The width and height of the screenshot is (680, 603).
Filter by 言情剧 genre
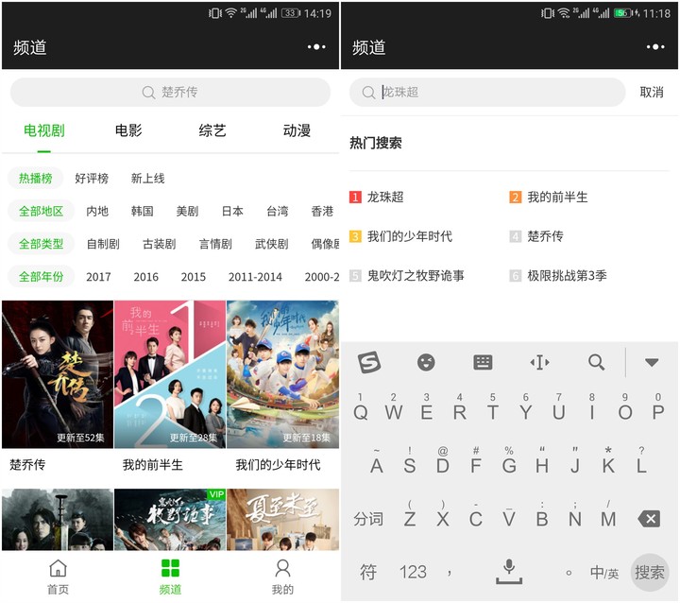pyautogui.click(x=215, y=244)
